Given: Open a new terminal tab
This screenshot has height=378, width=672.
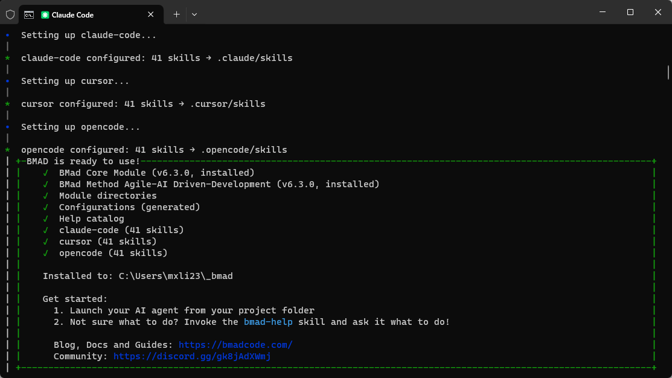Looking at the screenshot, I should pyautogui.click(x=176, y=14).
